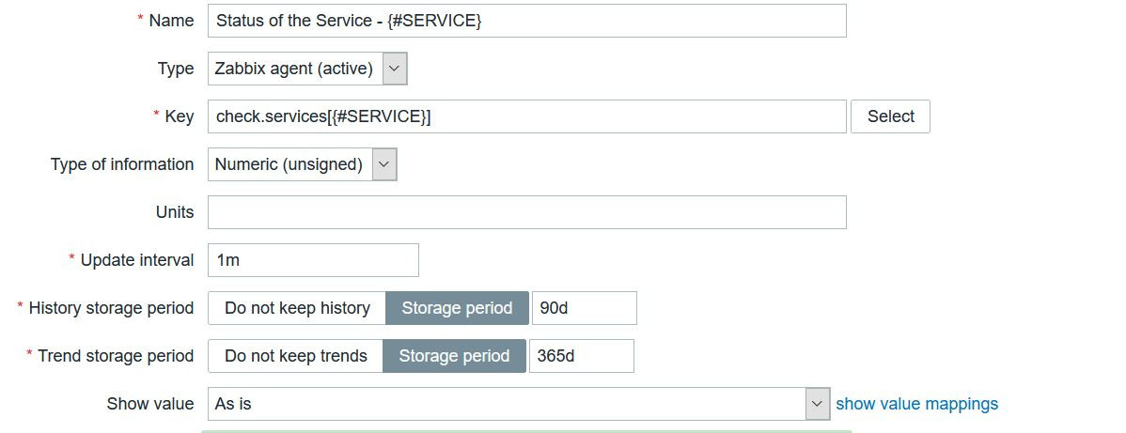This screenshot has width=1126, height=433.
Task: Choose Storage period for History storage
Action: (x=457, y=308)
